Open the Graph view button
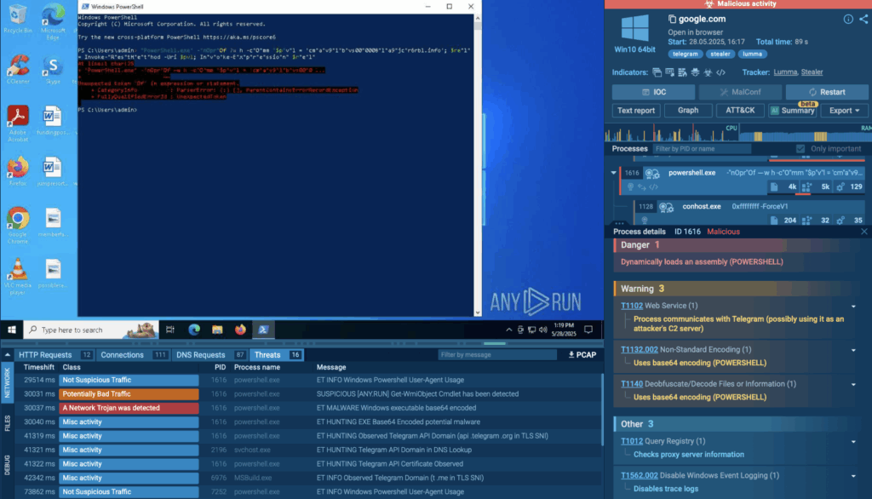Screen dimensions: 872x499 tap(688, 111)
